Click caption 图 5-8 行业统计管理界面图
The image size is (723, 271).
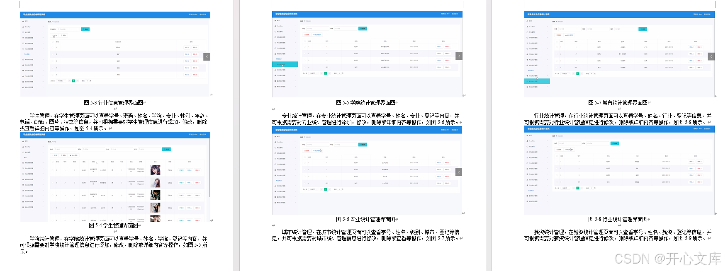tap(618, 219)
